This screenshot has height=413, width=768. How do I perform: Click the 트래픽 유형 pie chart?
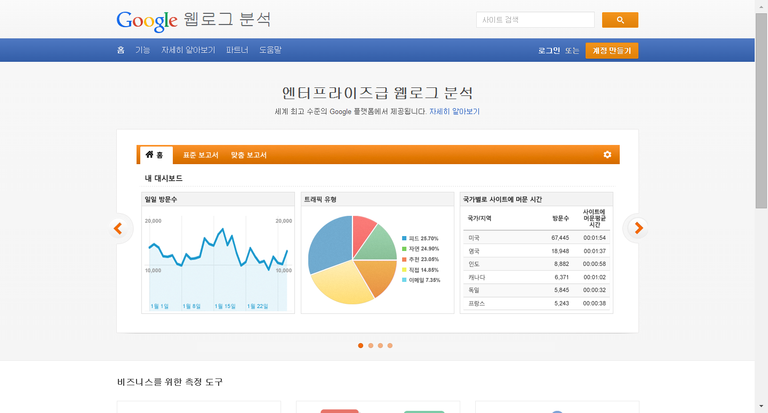coord(353,260)
